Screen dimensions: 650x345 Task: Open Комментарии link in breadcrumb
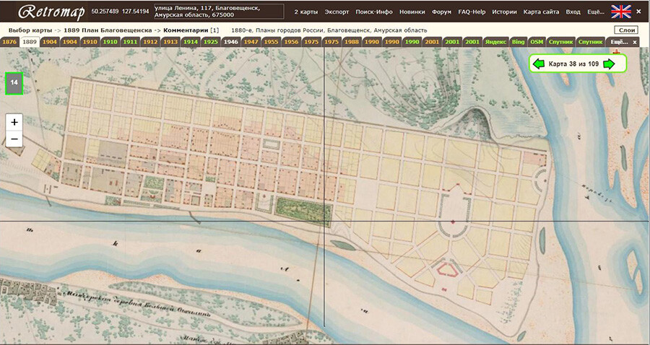click(x=186, y=30)
